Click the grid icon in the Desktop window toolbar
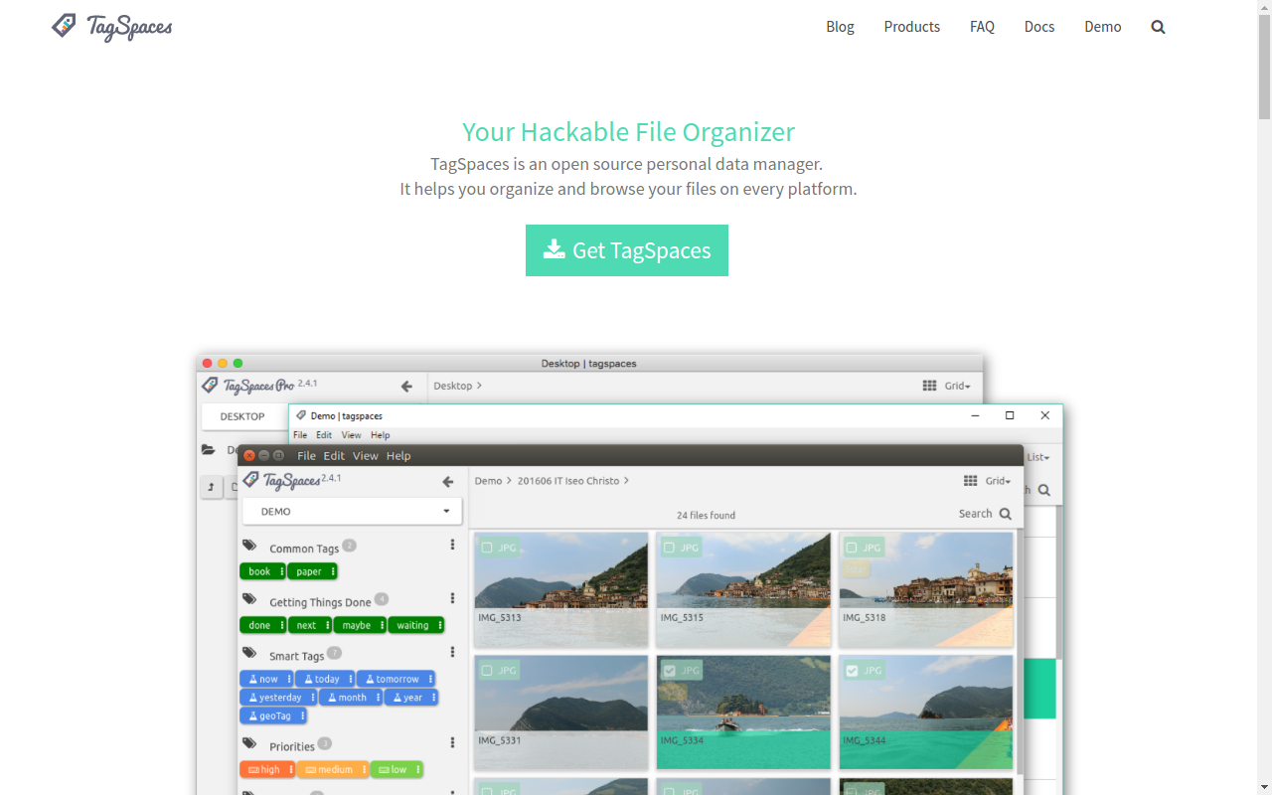Image resolution: width=1272 pixels, height=795 pixels. (929, 386)
